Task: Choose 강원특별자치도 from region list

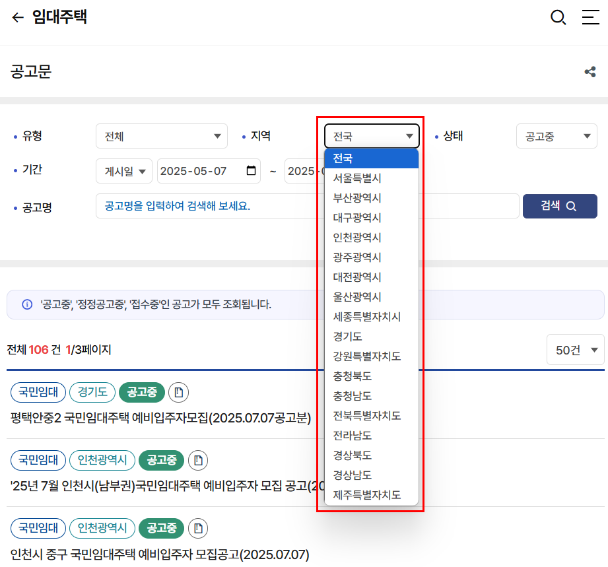Action: click(372, 356)
